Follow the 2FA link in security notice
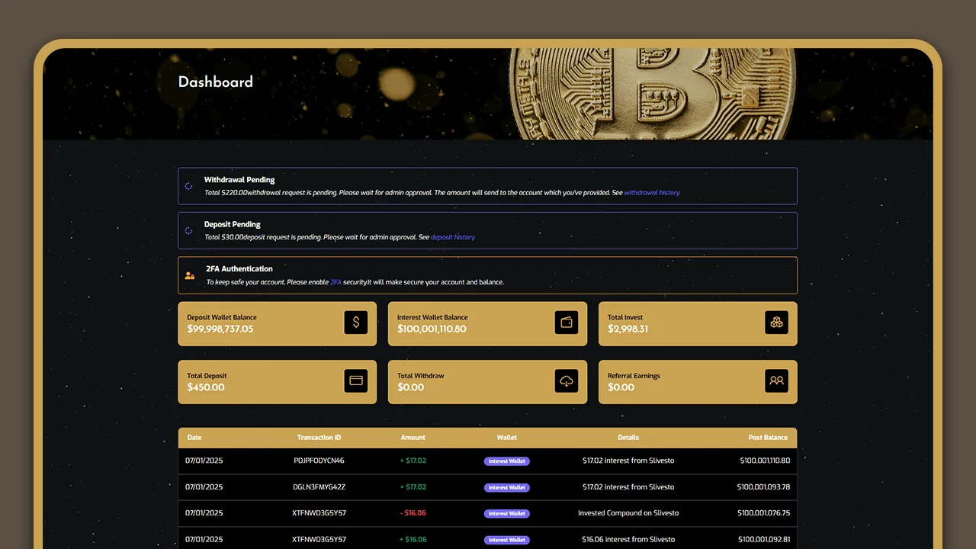This screenshot has width=976, height=549. [335, 282]
